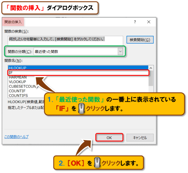Close the 関数の挿入 dialog
This screenshot has height=173, width=188.
(149, 22)
